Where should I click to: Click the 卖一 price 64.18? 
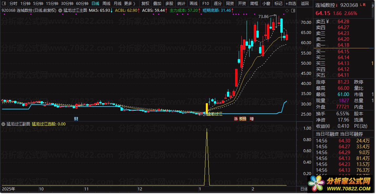[x=343, y=45]
